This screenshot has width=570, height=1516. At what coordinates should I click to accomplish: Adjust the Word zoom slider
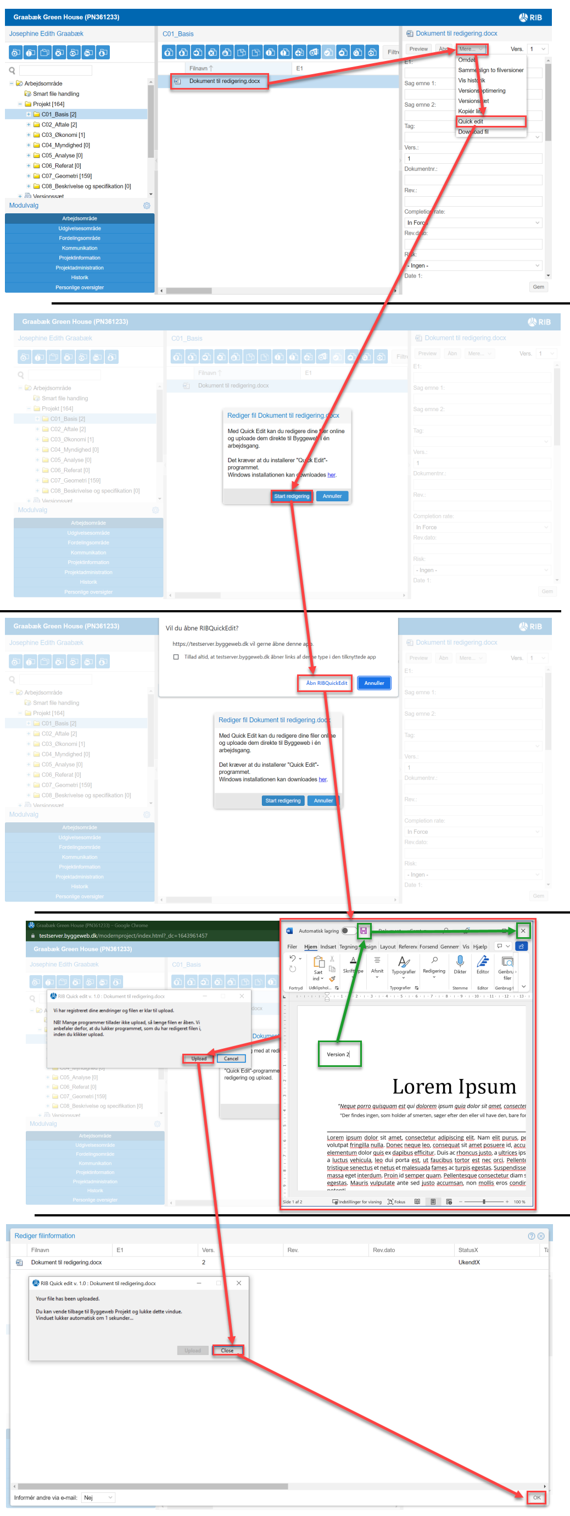[484, 1201]
